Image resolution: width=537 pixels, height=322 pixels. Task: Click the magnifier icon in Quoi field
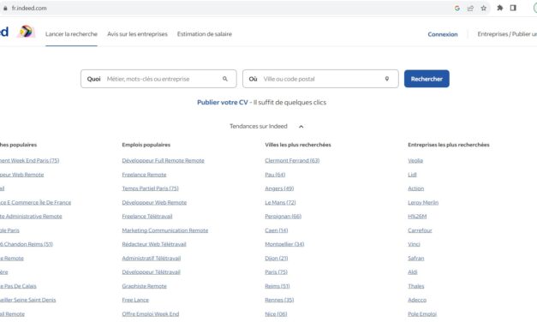[225, 79]
